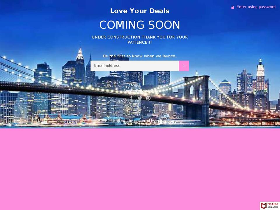Viewport: 280px width, 210px height.
Task: Open the Enter using password link
Action: pyautogui.click(x=256, y=7)
